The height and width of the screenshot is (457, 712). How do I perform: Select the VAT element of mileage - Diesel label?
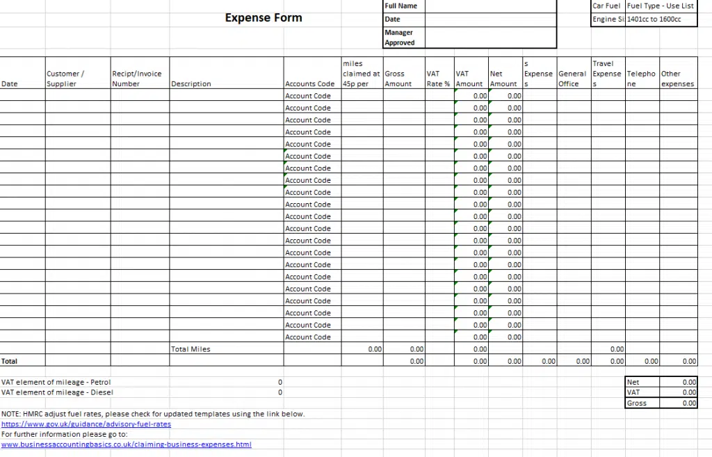[x=57, y=392]
